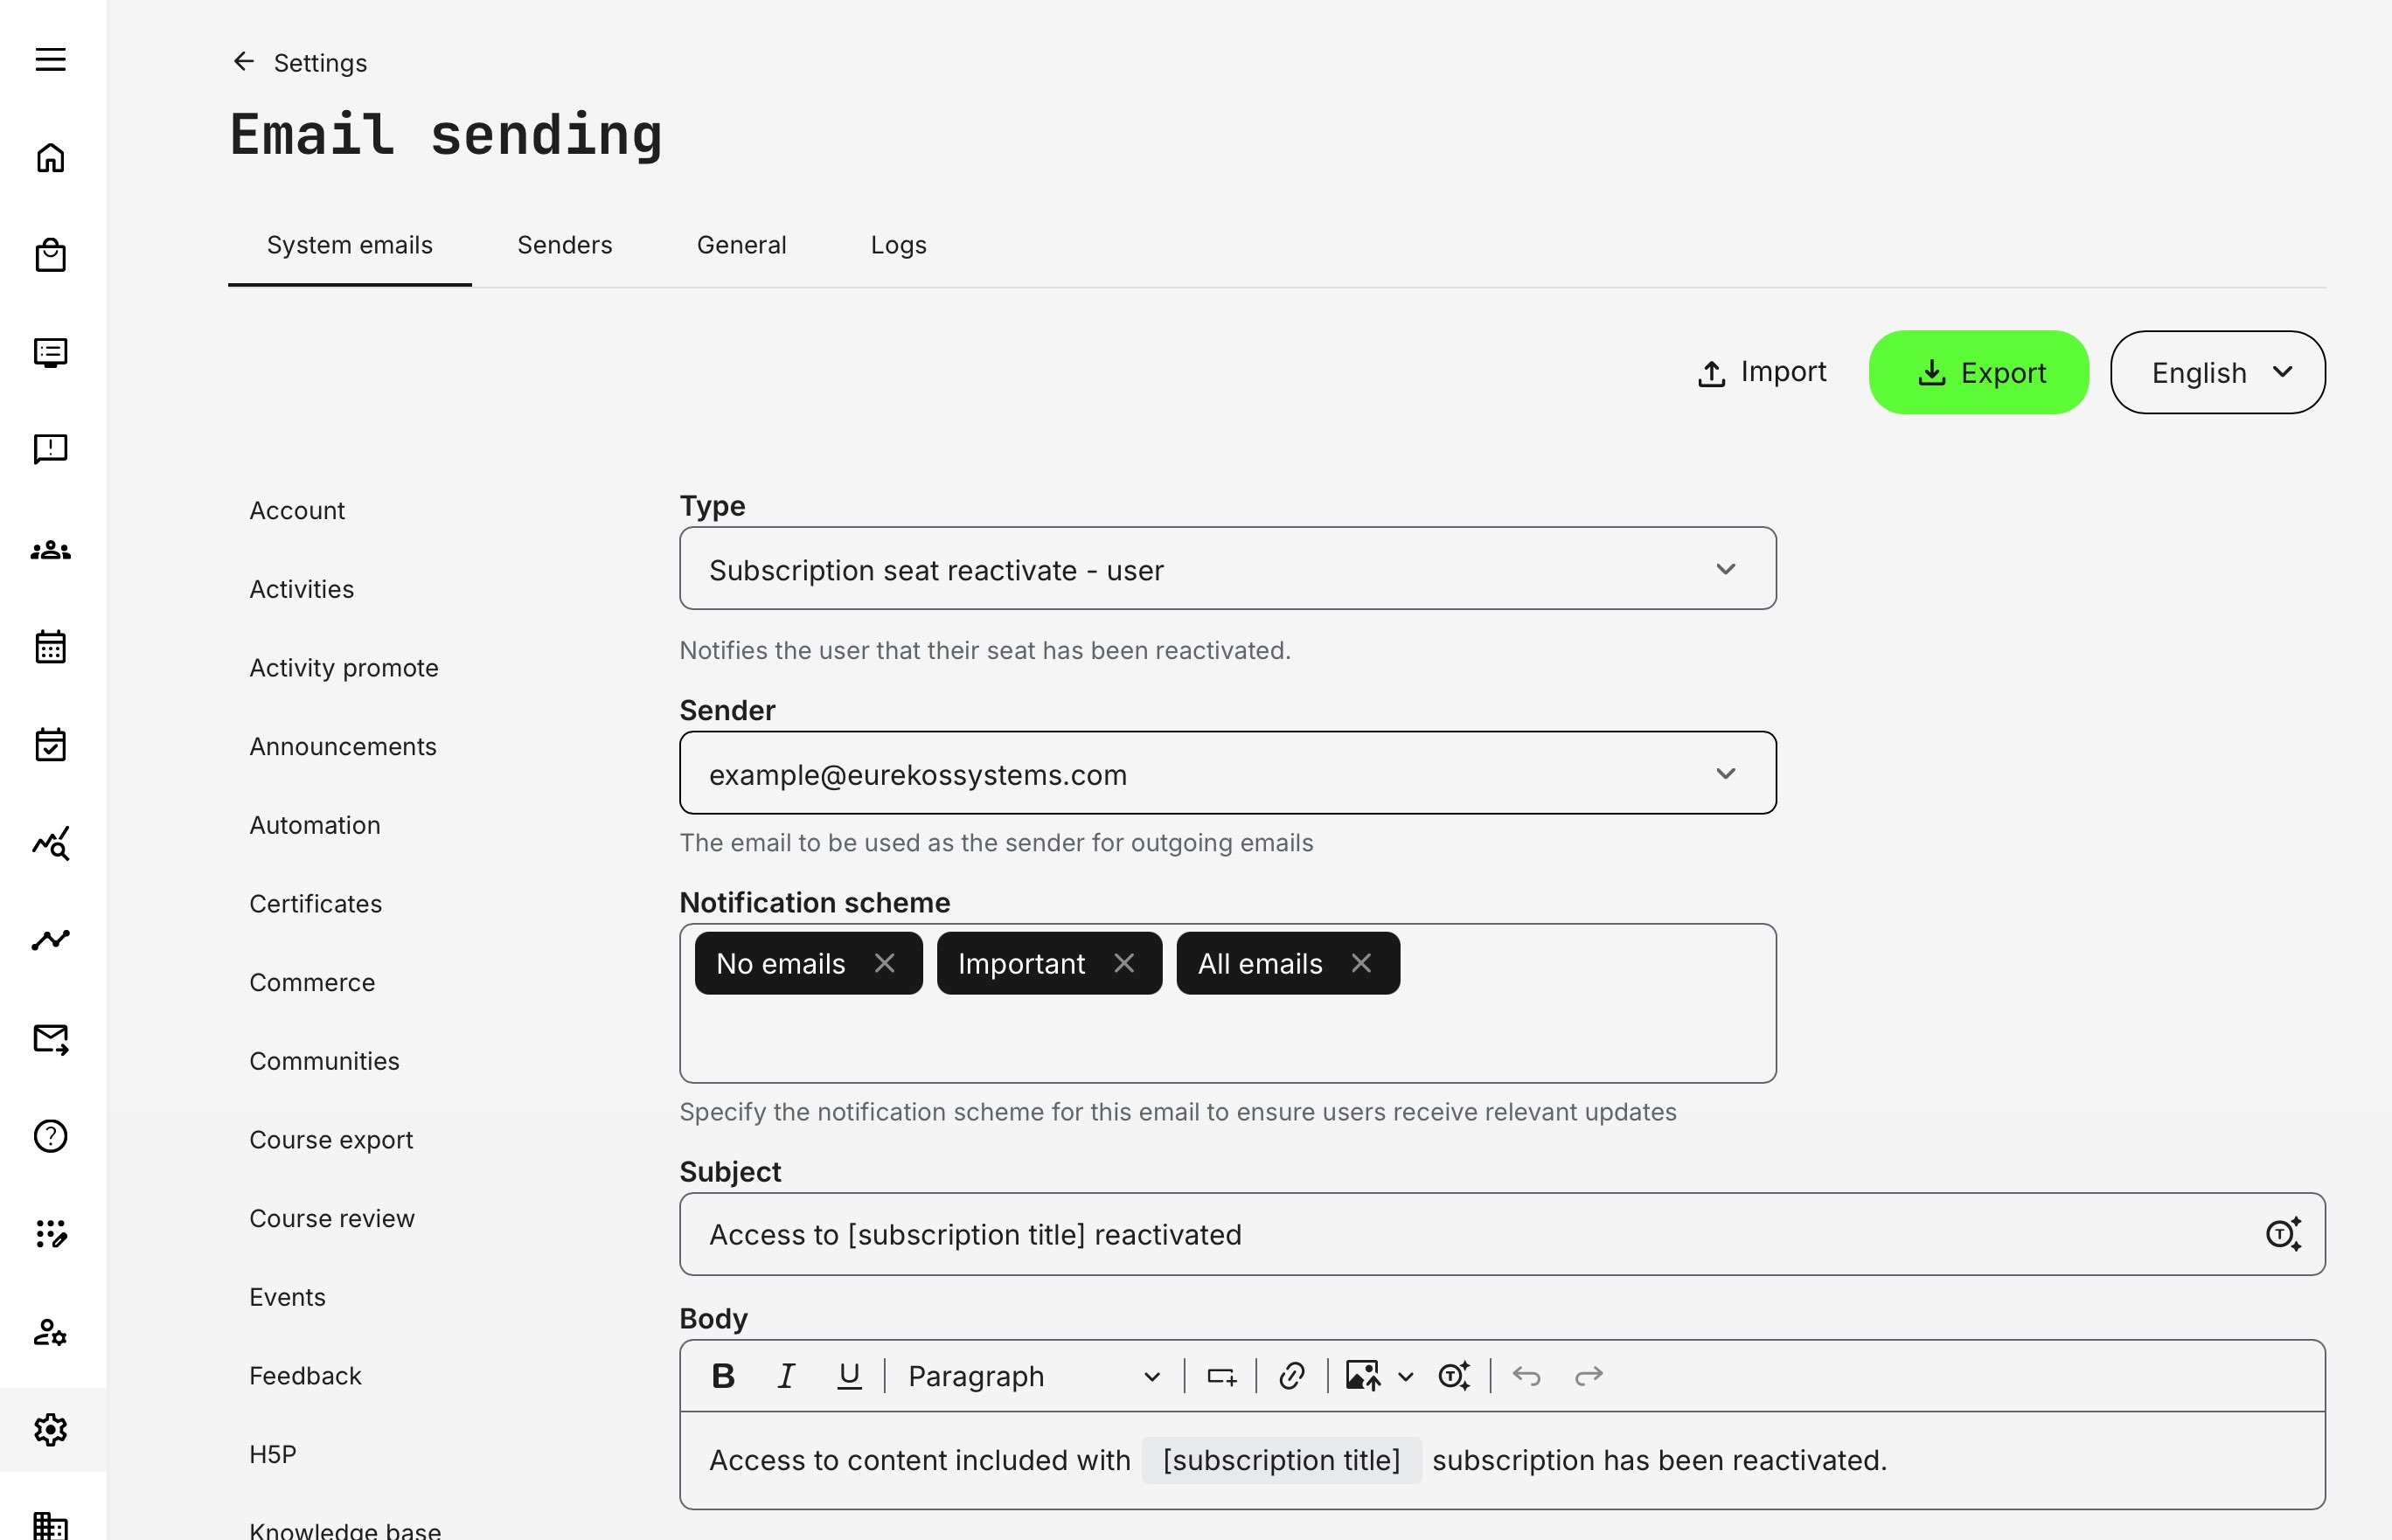
Task: Apply italic formatting in Body editor
Action: coord(786,1376)
